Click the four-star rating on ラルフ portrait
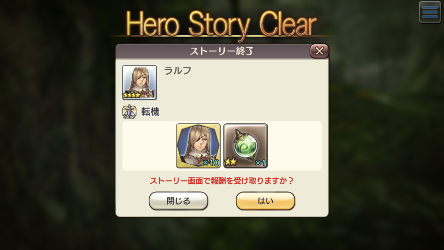This screenshot has width=444, height=250. 132,95
